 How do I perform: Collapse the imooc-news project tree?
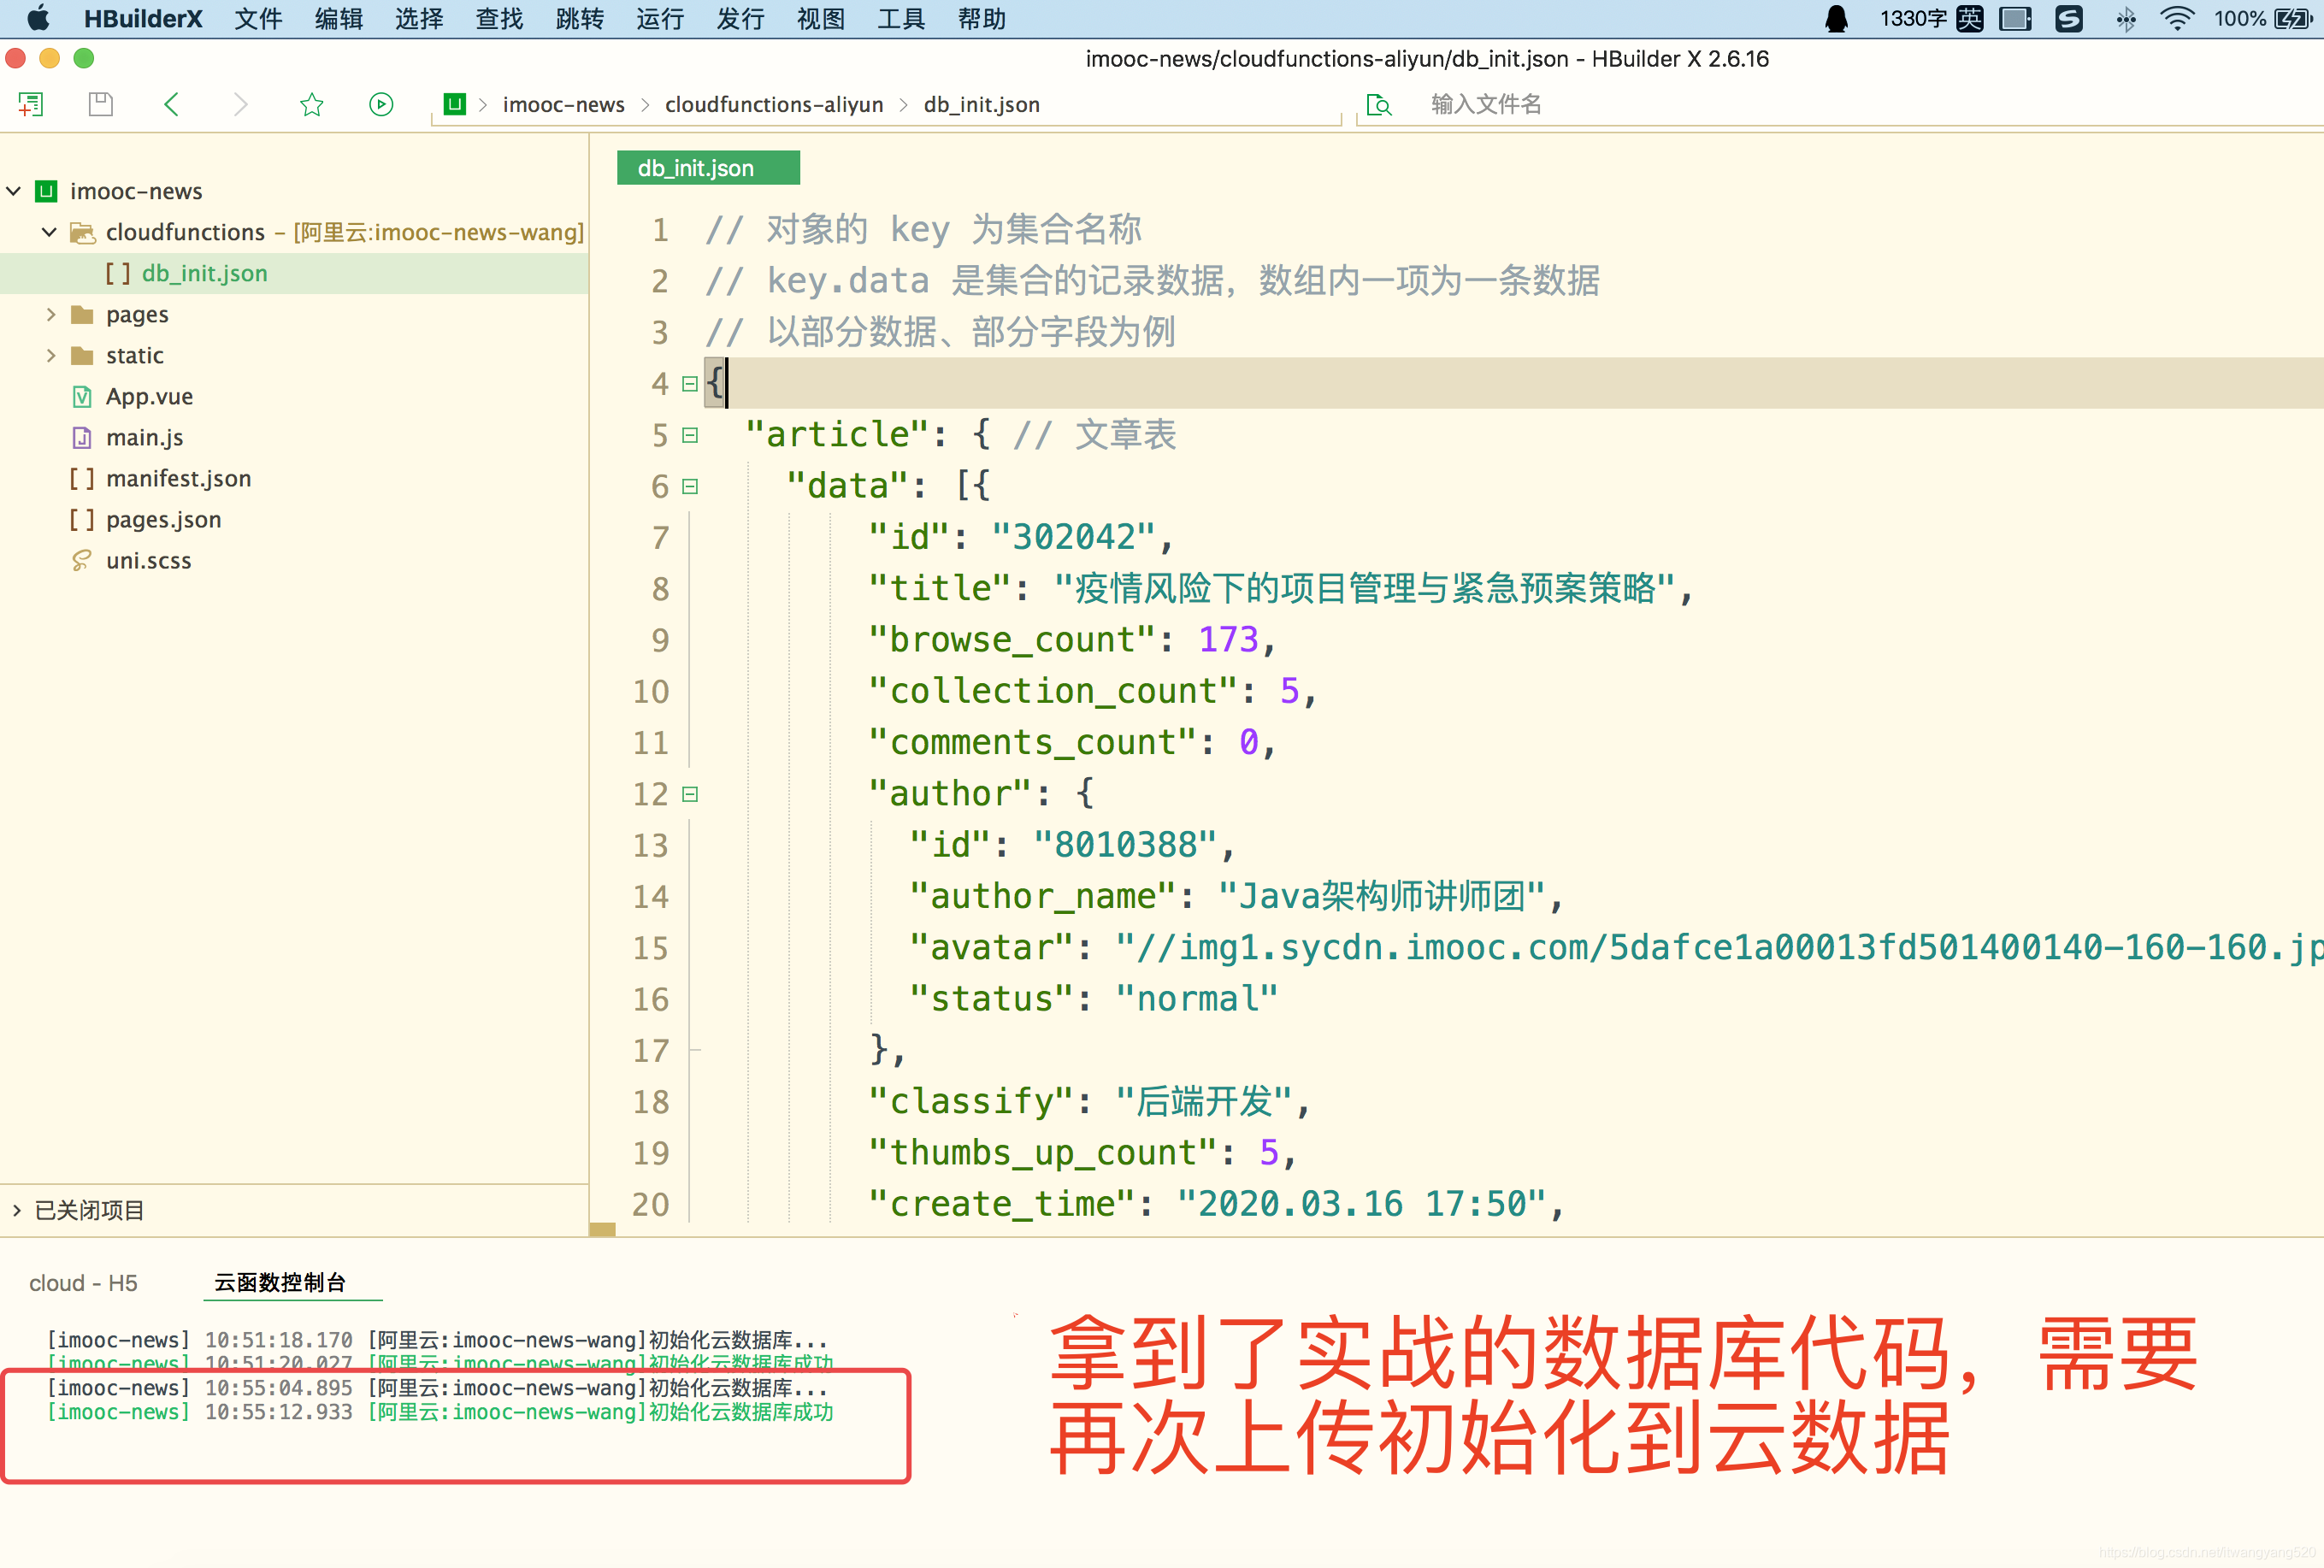tap(14, 191)
